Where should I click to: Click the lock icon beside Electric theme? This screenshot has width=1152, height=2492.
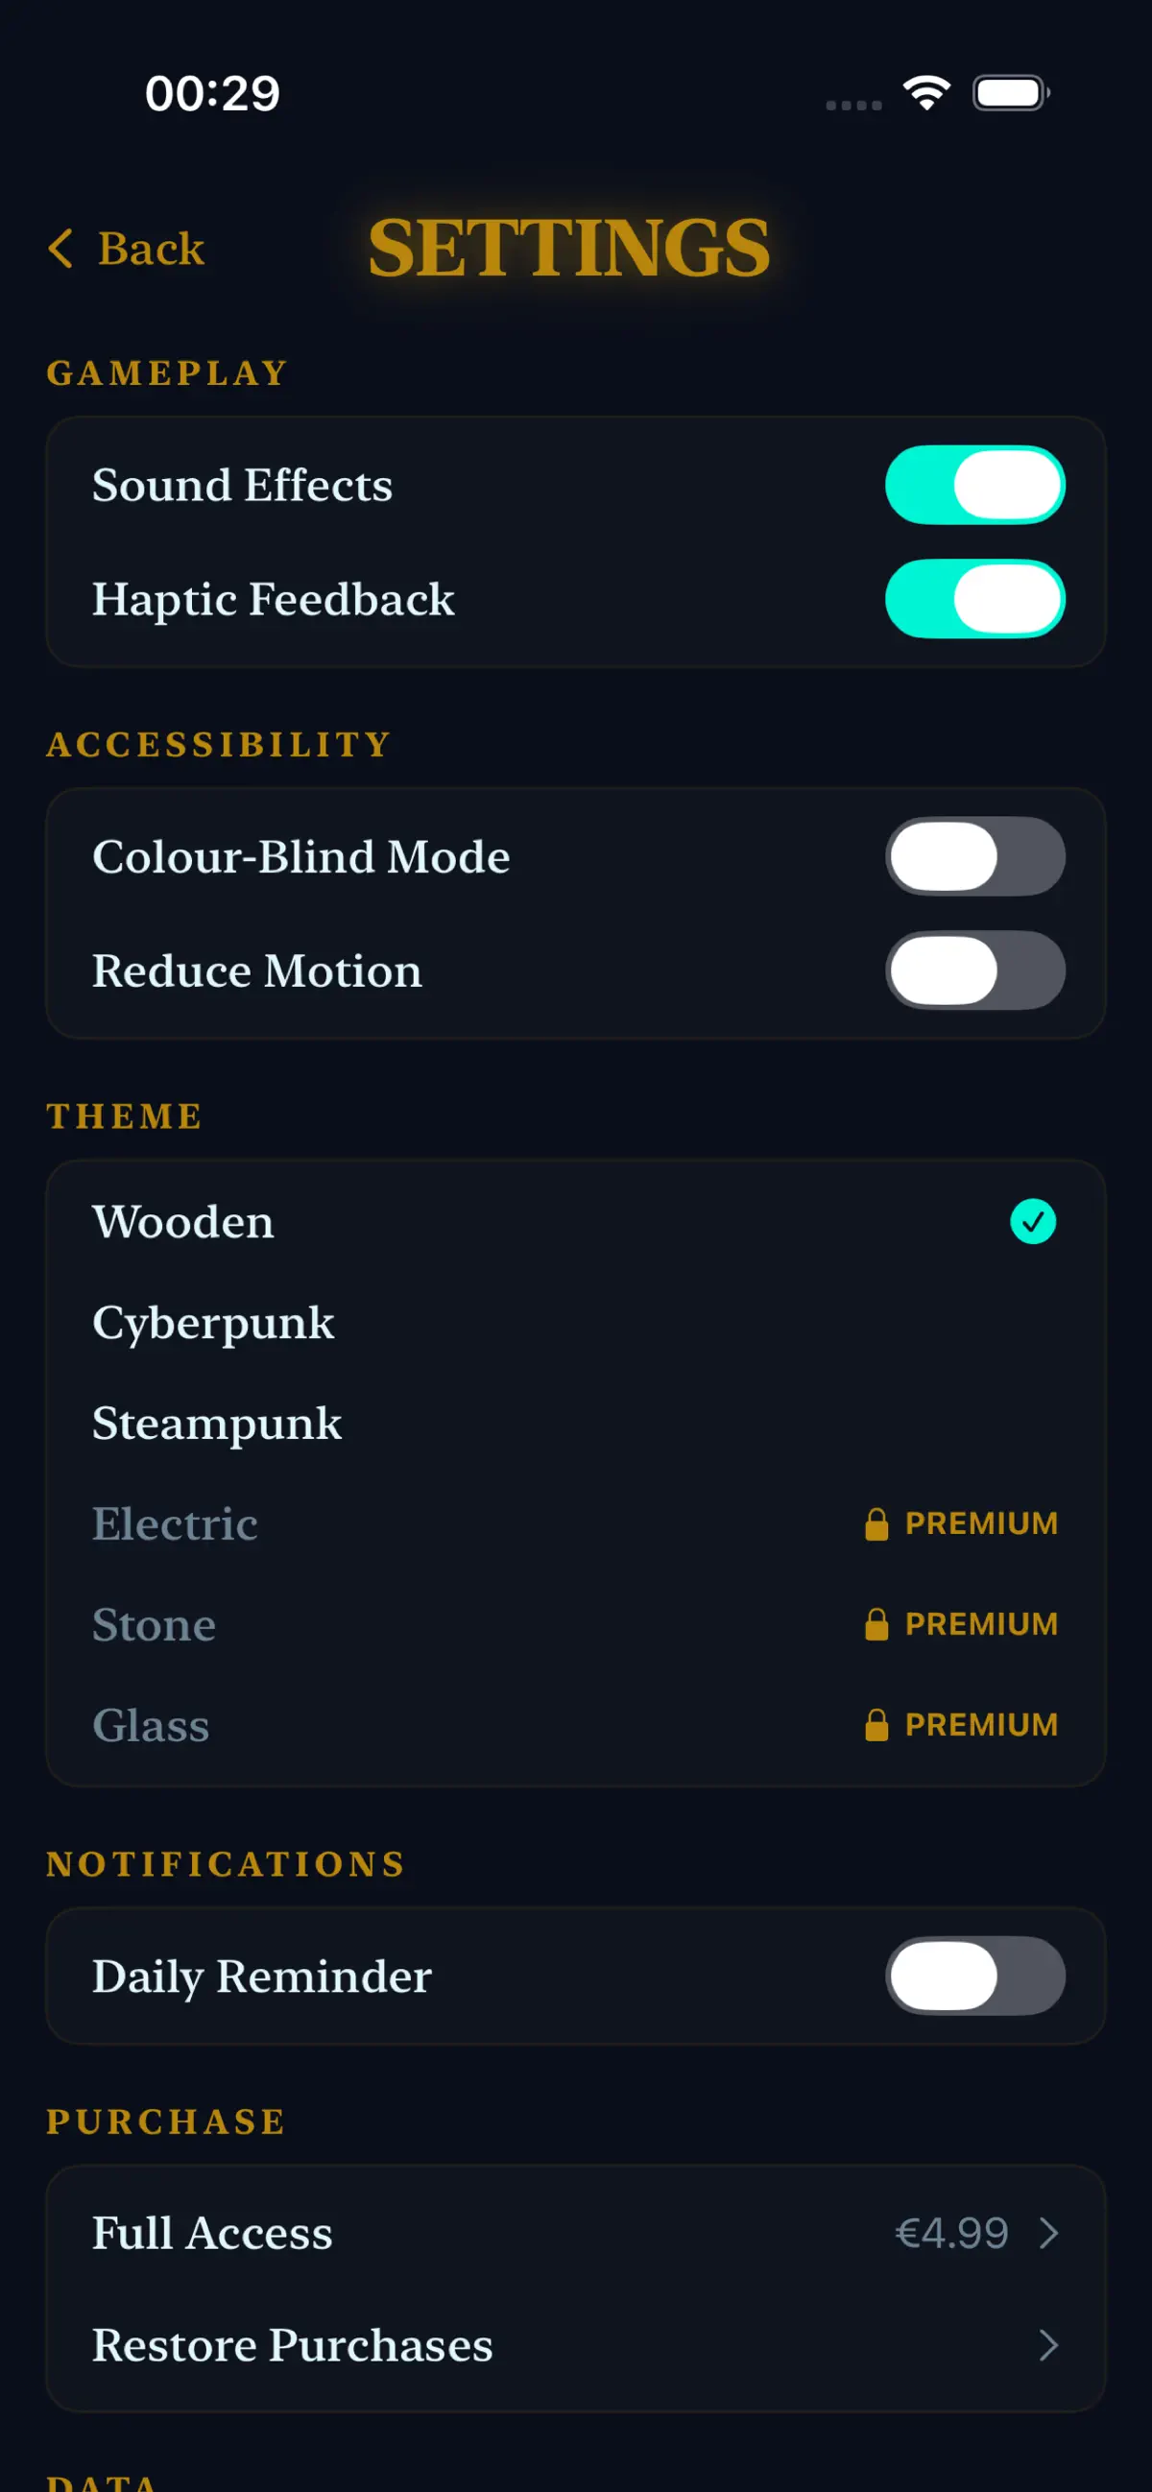pyautogui.click(x=876, y=1523)
